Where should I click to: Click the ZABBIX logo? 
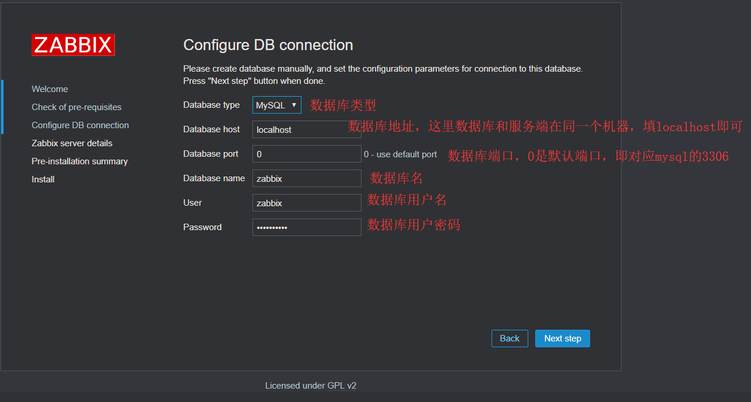(x=73, y=45)
